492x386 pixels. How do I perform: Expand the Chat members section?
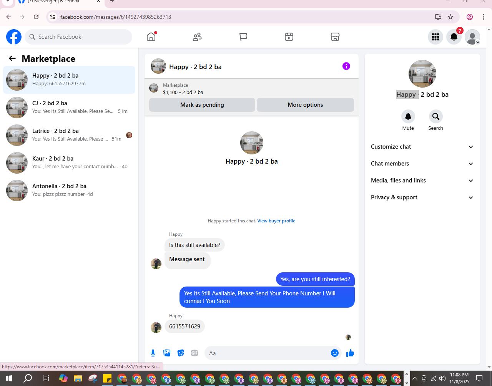click(422, 164)
